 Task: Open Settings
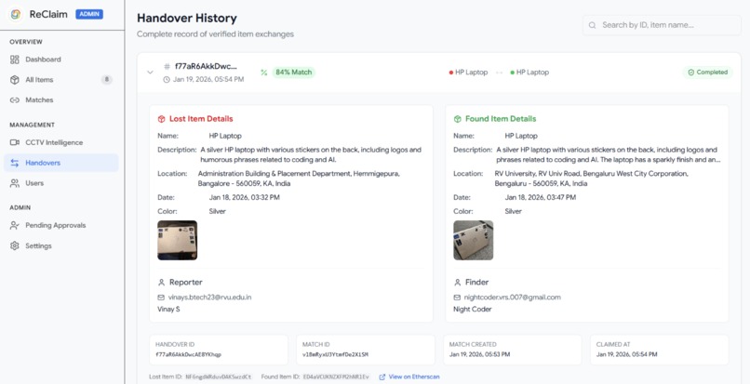(60, 245)
